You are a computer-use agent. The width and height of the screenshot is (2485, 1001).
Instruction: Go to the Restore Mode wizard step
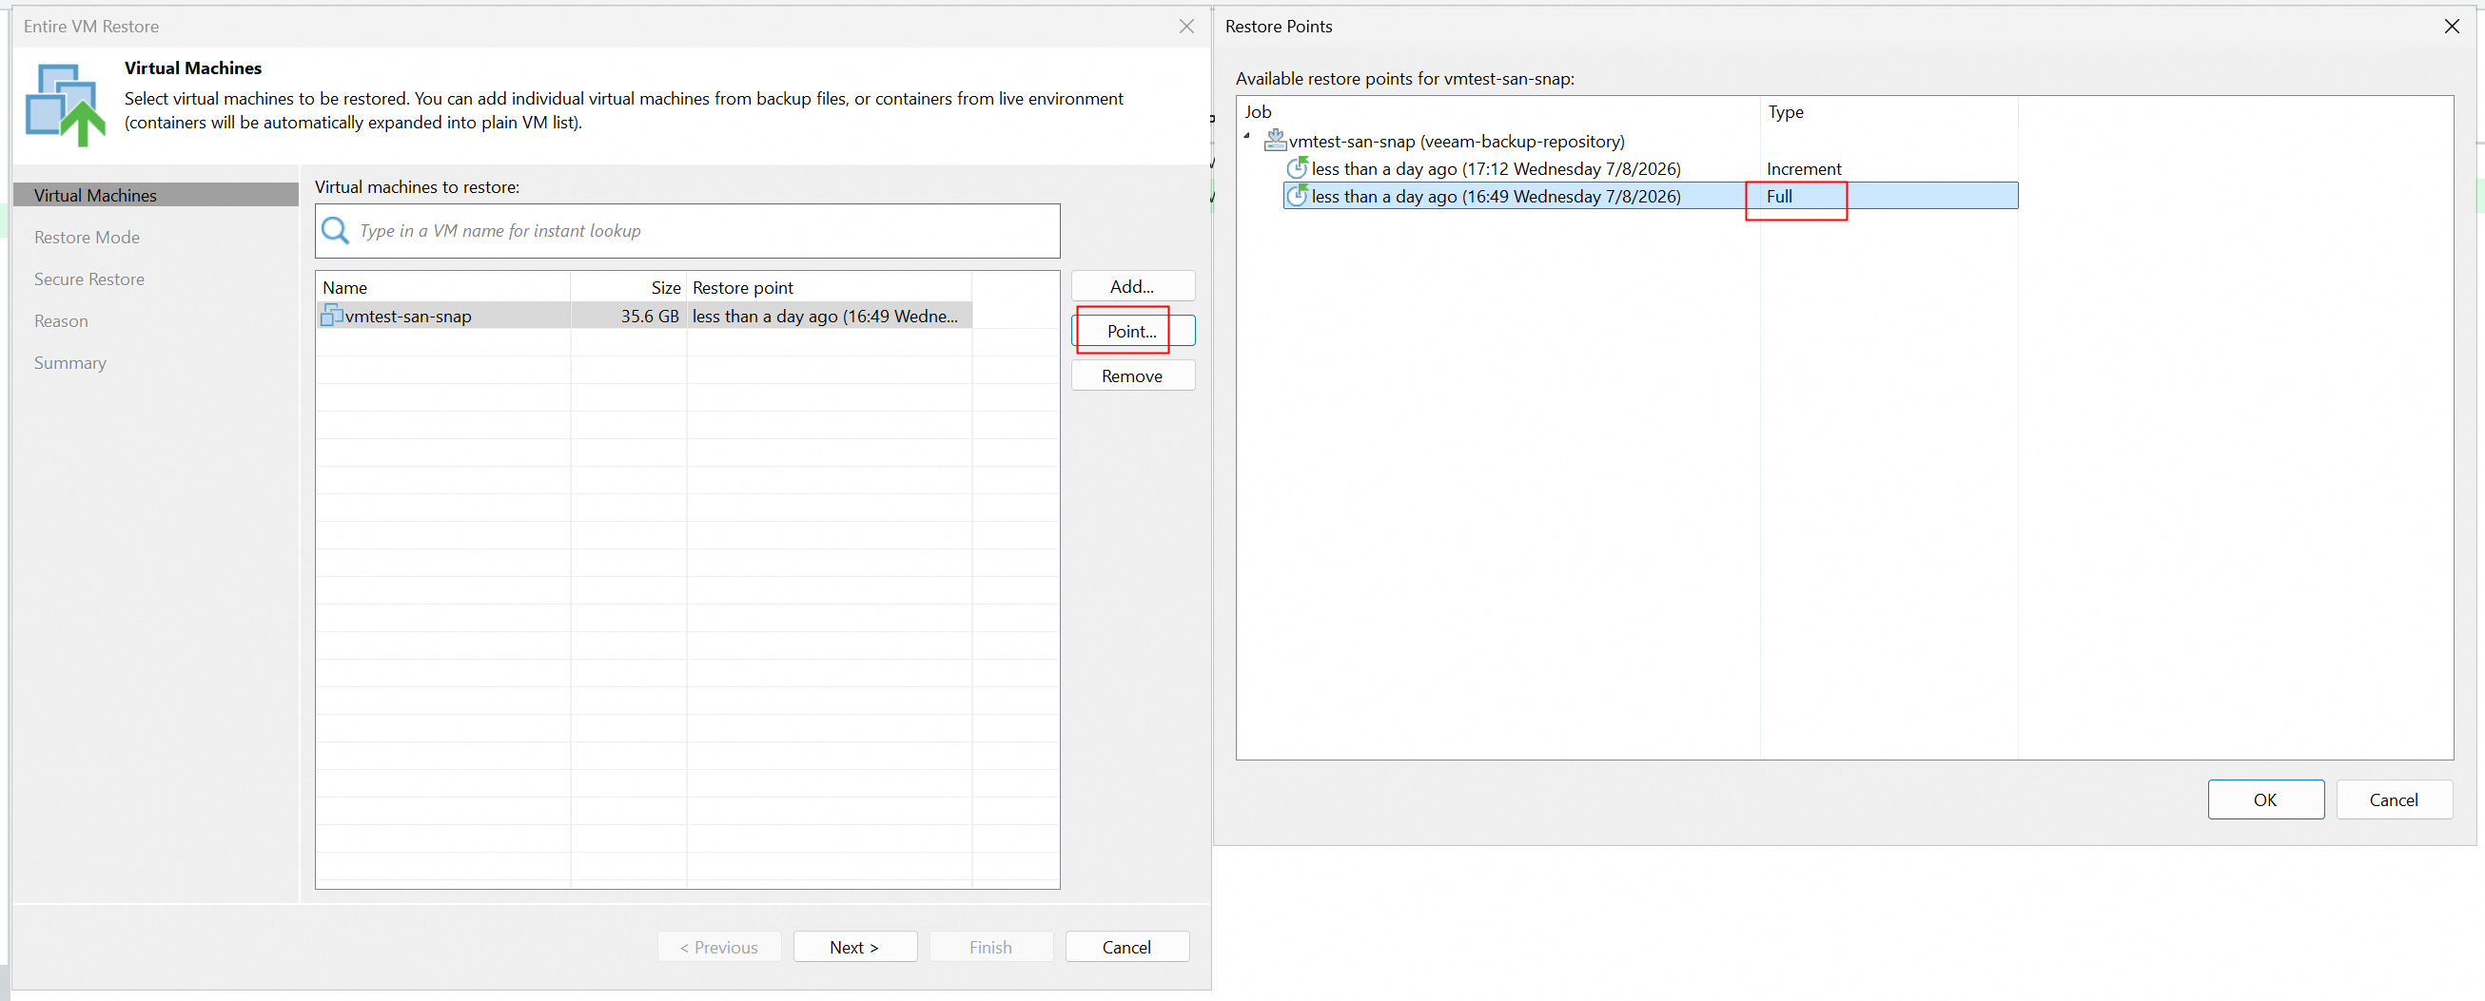coord(87,238)
